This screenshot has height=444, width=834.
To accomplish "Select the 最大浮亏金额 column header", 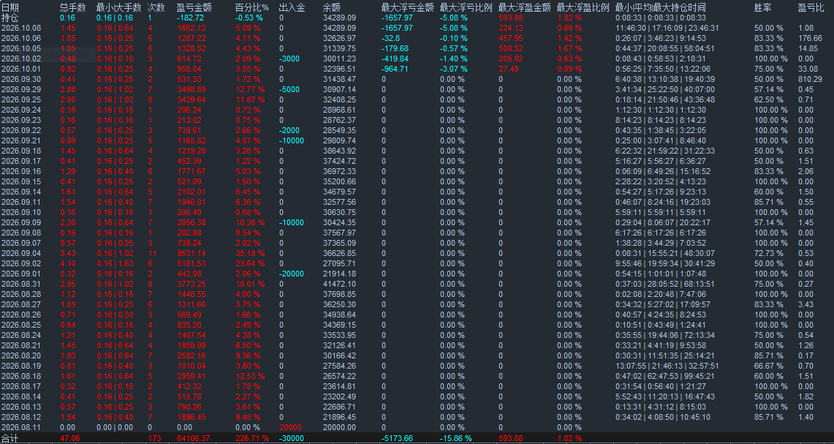I will click(x=407, y=7).
